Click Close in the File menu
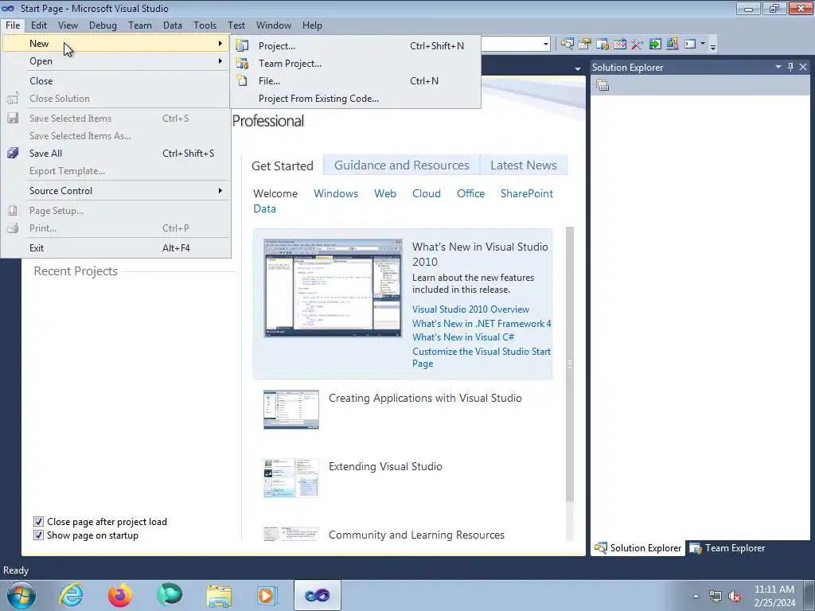This screenshot has height=611, width=815. (x=116, y=80)
